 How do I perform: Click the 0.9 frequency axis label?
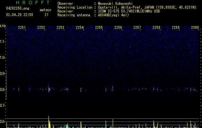pos(3,74)
